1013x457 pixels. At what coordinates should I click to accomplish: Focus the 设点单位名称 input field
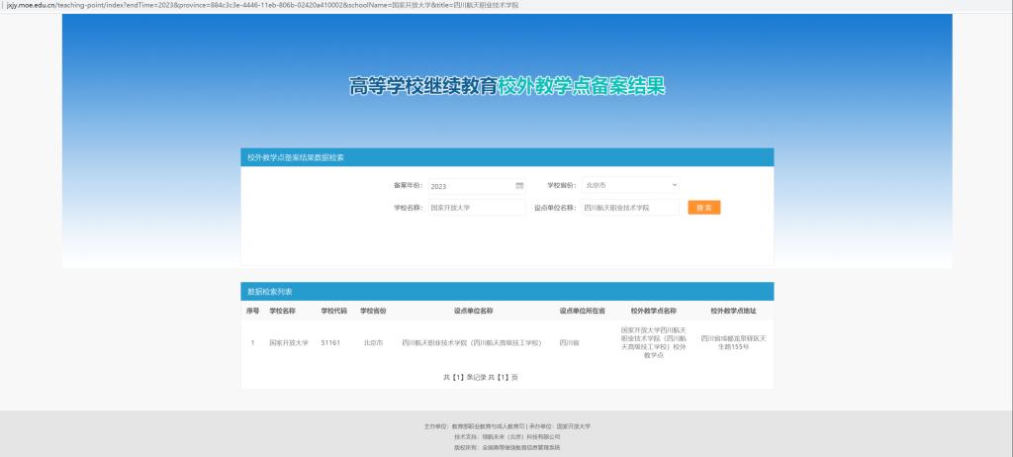(629, 208)
